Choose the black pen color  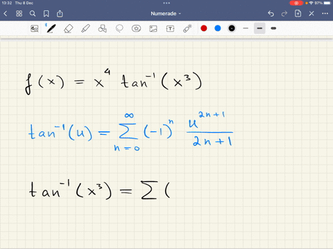point(232,28)
